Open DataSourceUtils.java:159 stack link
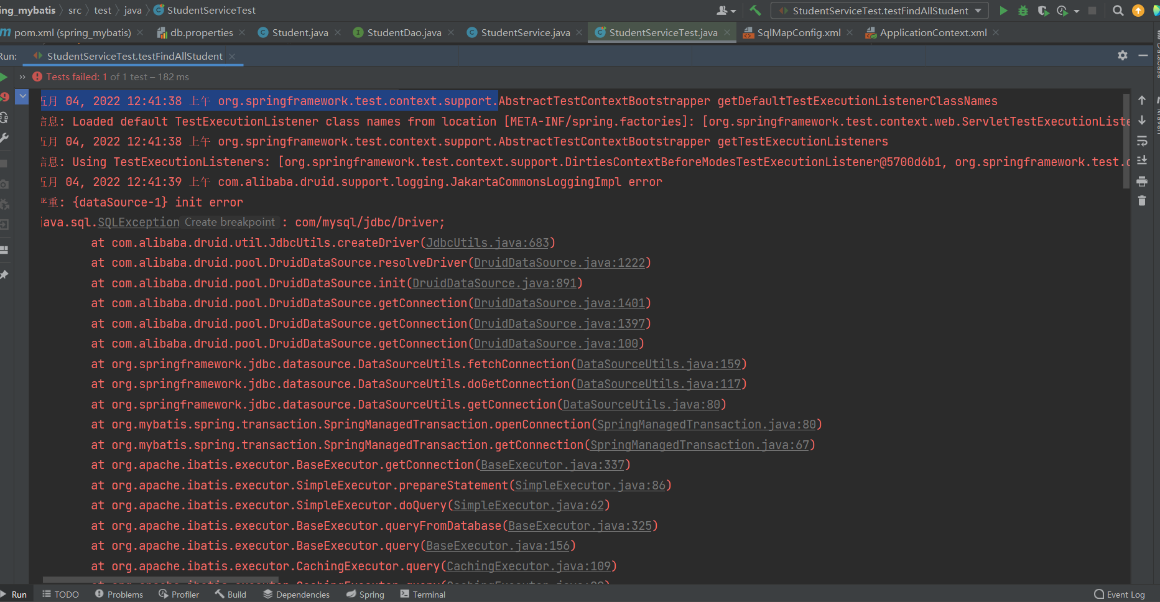1160x602 pixels. (x=659, y=364)
